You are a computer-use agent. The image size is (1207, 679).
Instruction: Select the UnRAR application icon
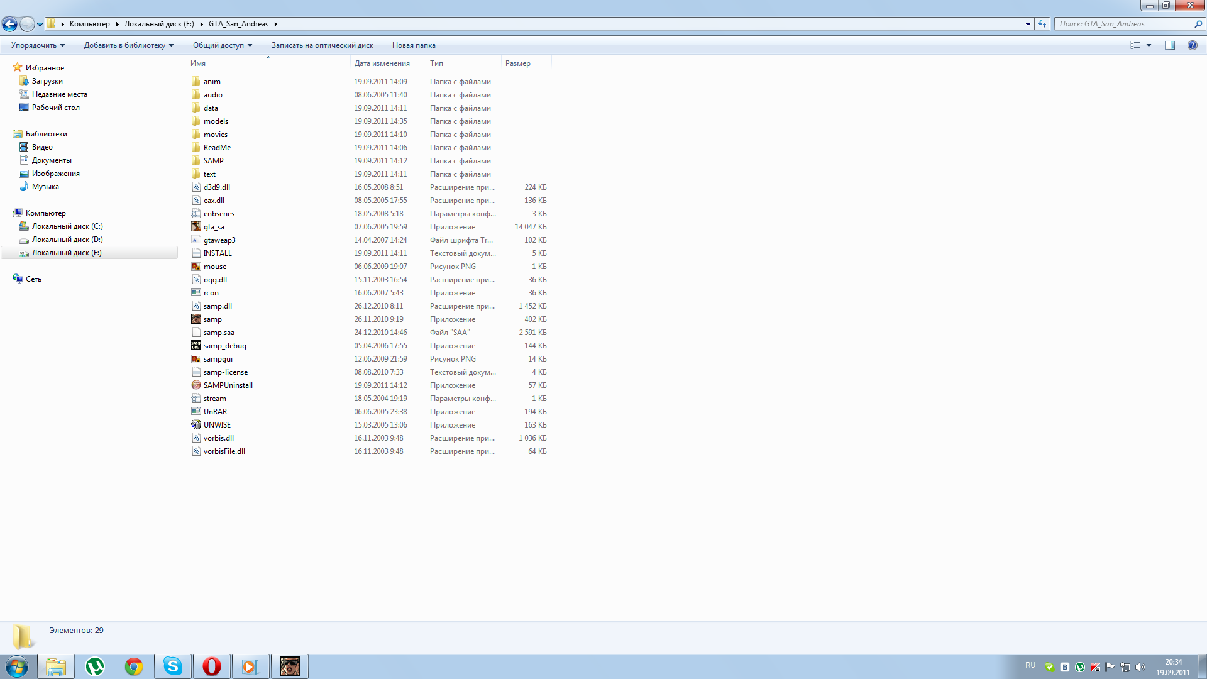(x=196, y=412)
